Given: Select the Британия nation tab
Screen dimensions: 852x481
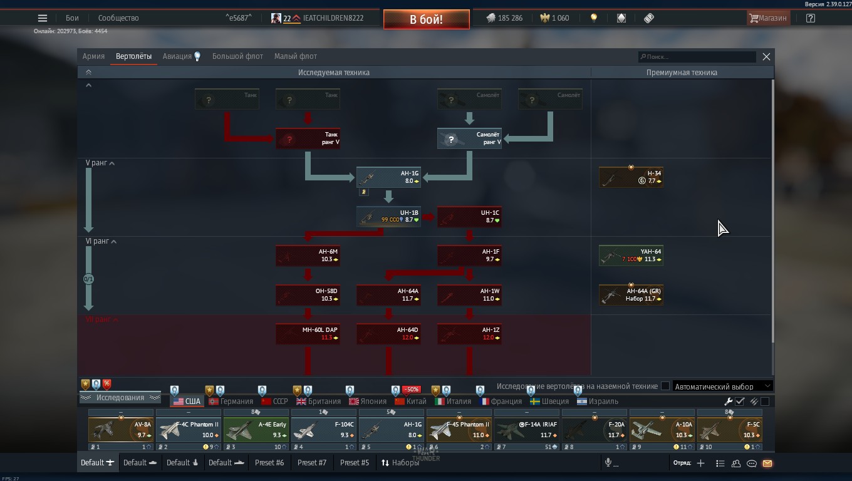Looking at the screenshot, I should coord(318,401).
